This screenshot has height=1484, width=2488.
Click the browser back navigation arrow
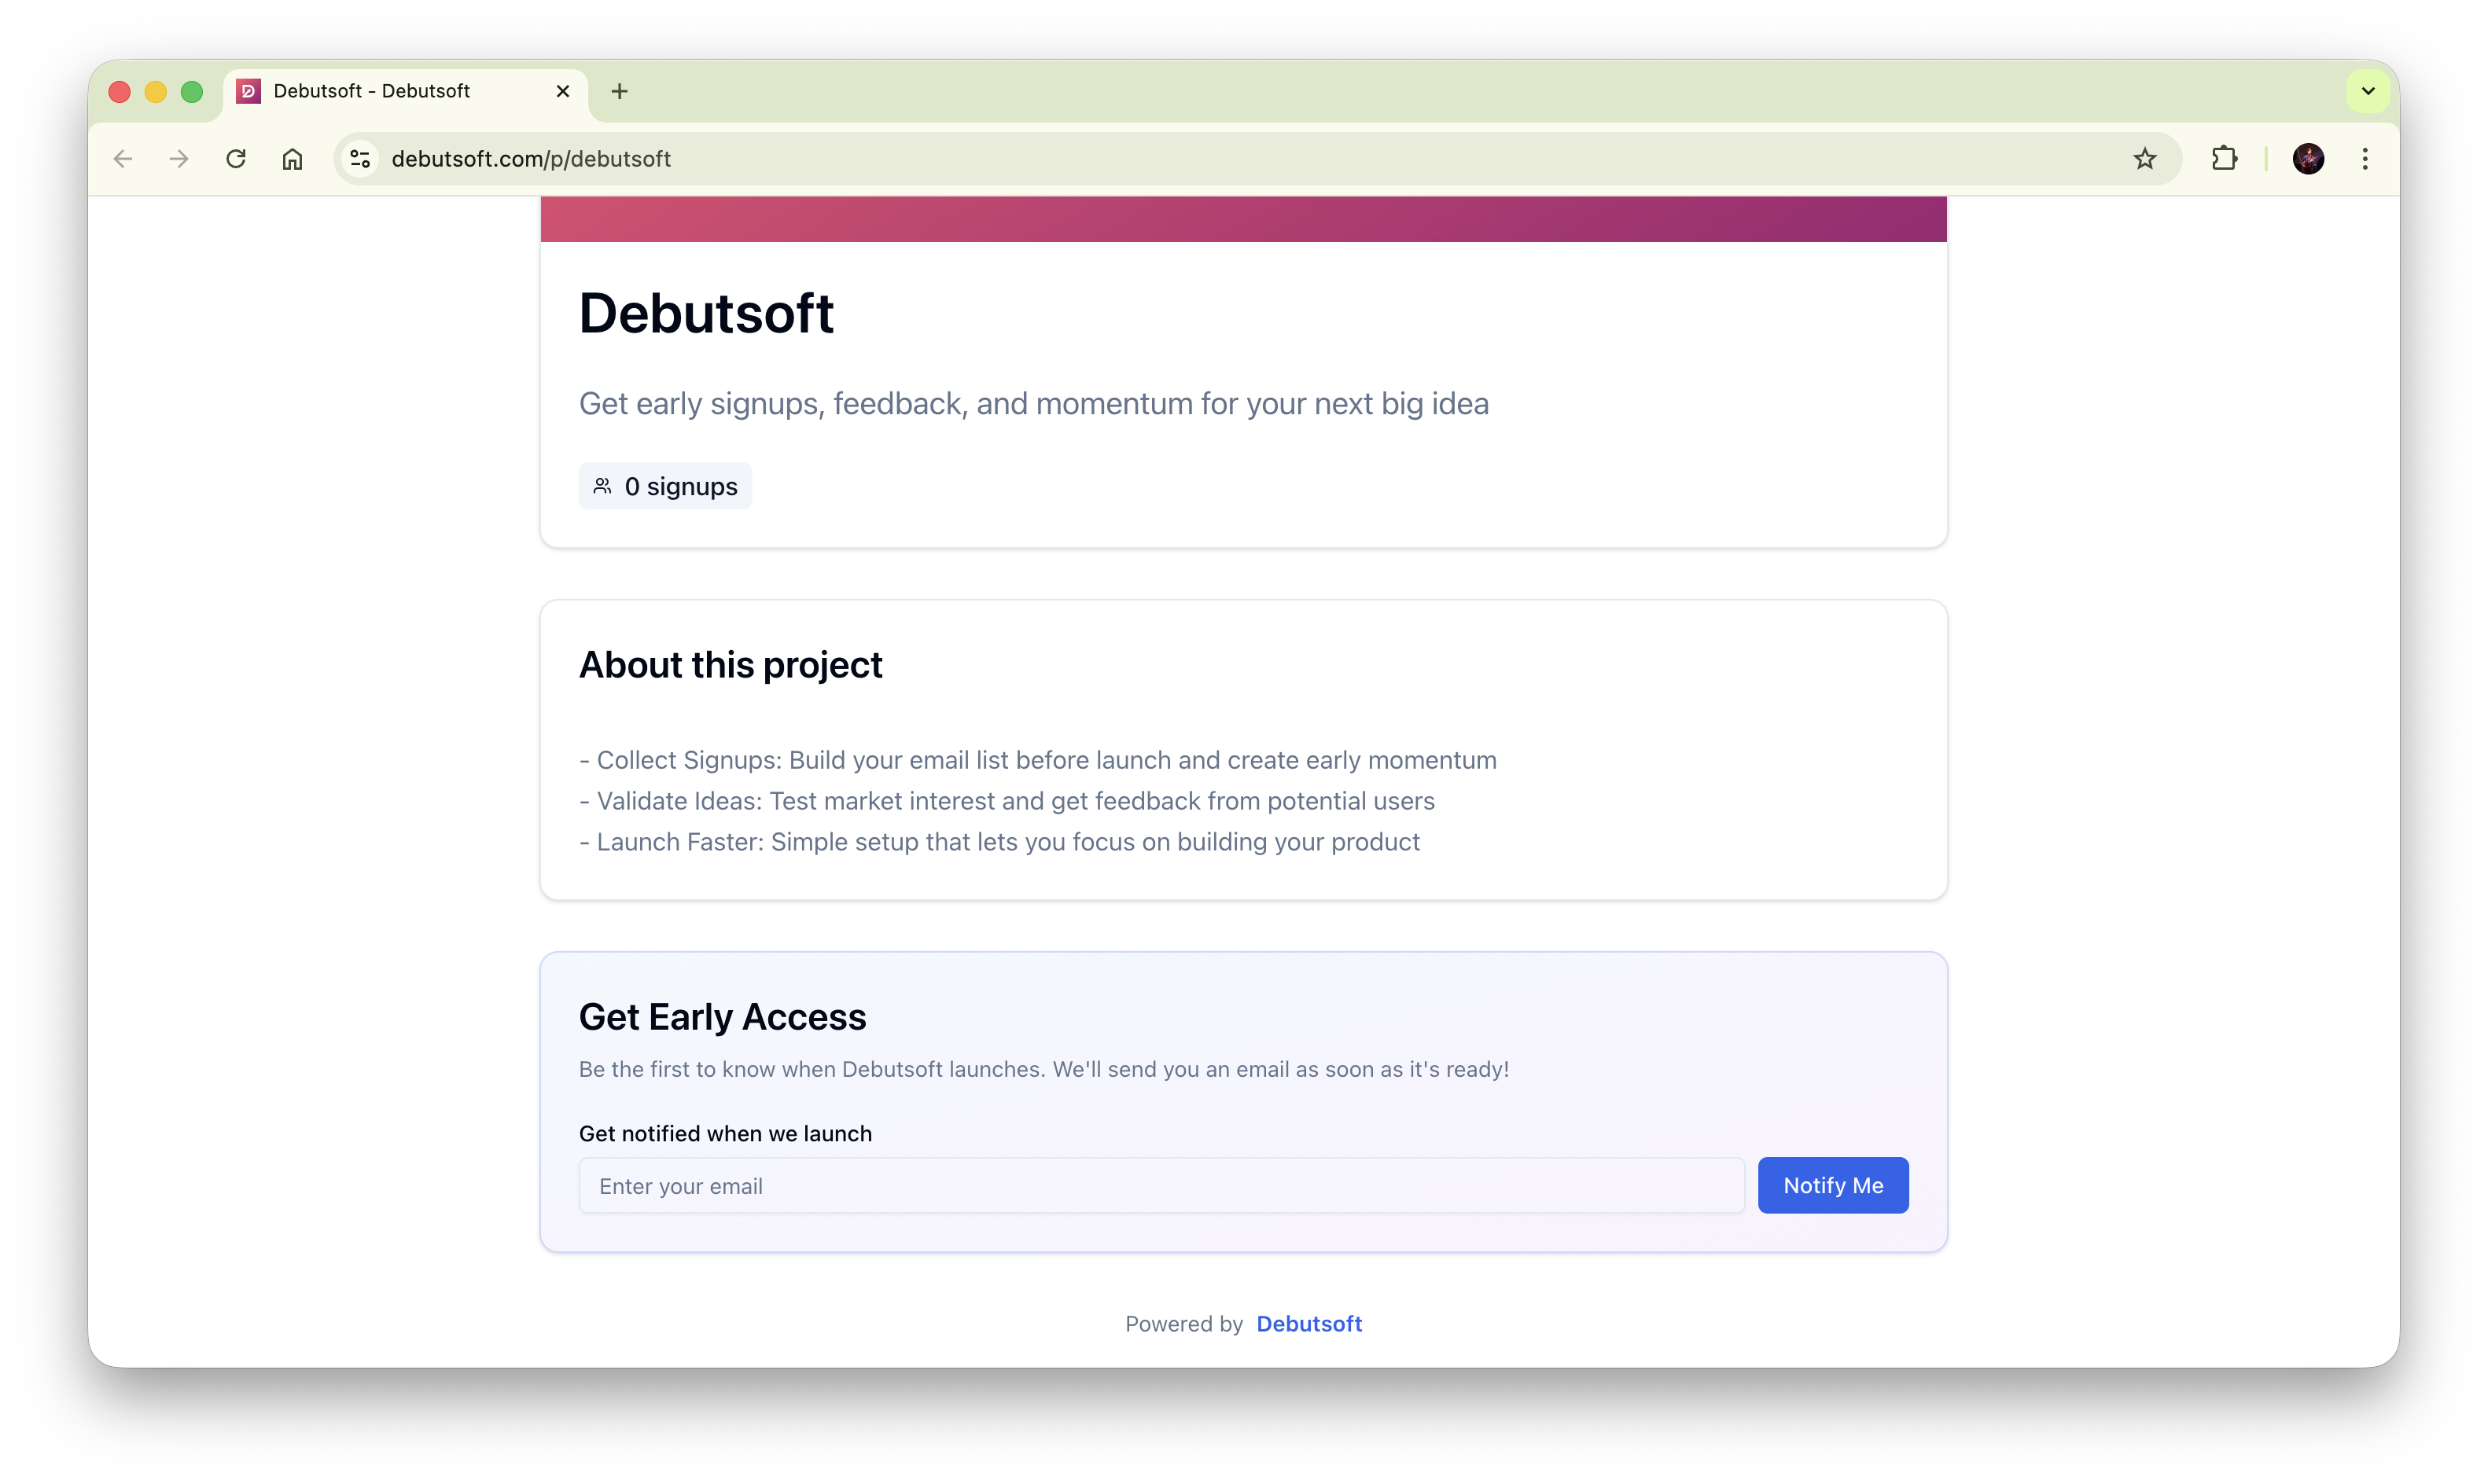pos(121,158)
